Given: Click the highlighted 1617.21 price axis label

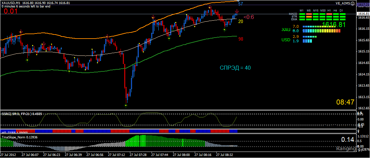Looking at the screenshot, I should [x=363, y=5].
